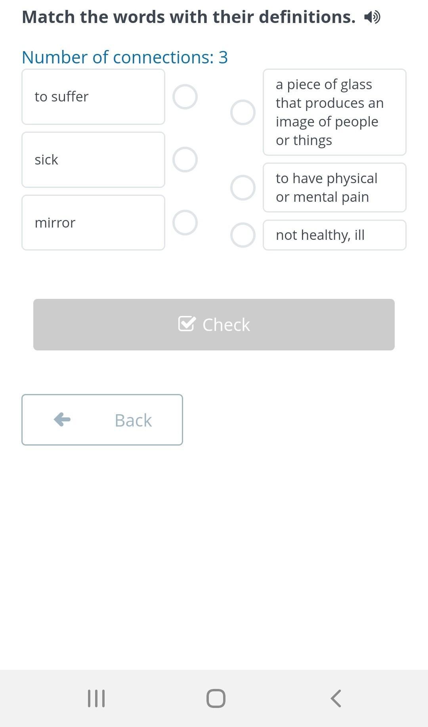Click the 'to suffer' word card
This screenshot has height=727, width=428.
tap(93, 97)
